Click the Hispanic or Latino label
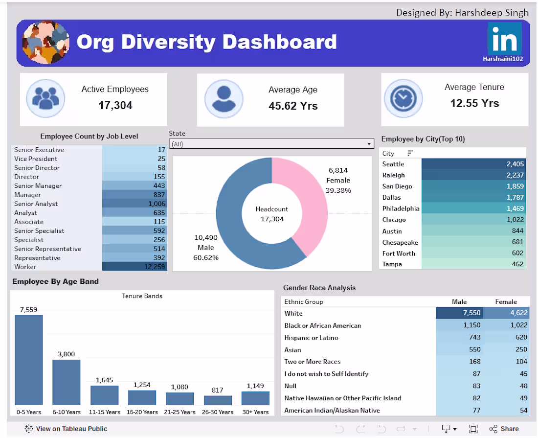The width and height of the screenshot is (538, 438). [311, 338]
